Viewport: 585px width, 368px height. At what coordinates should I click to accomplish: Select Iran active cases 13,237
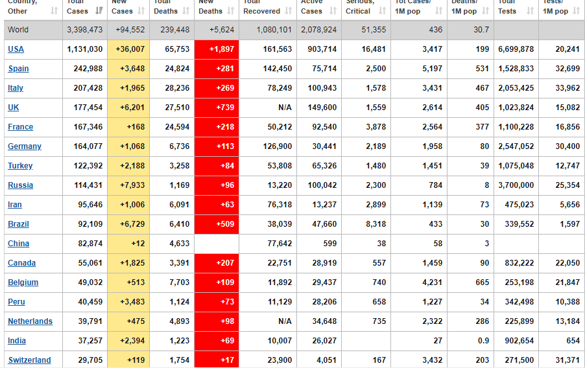324,204
